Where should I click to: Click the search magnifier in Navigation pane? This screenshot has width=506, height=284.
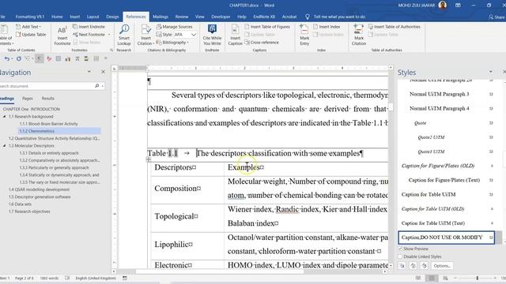(x=96, y=86)
